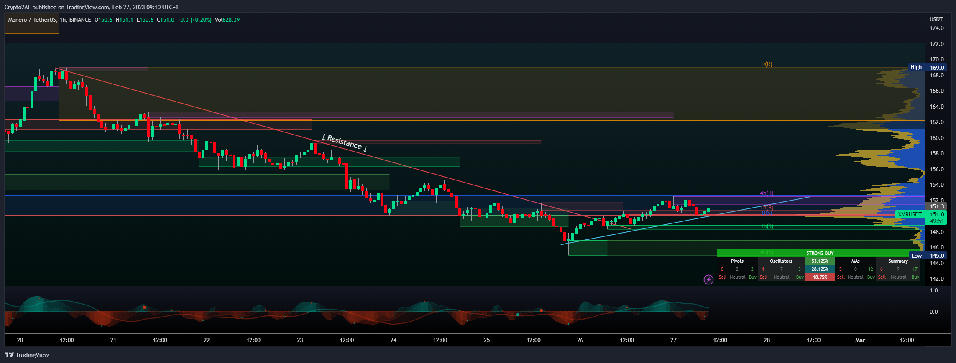This screenshot has width=956, height=363.
Task: Click the MAs column header
Action: (x=856, y=261)
